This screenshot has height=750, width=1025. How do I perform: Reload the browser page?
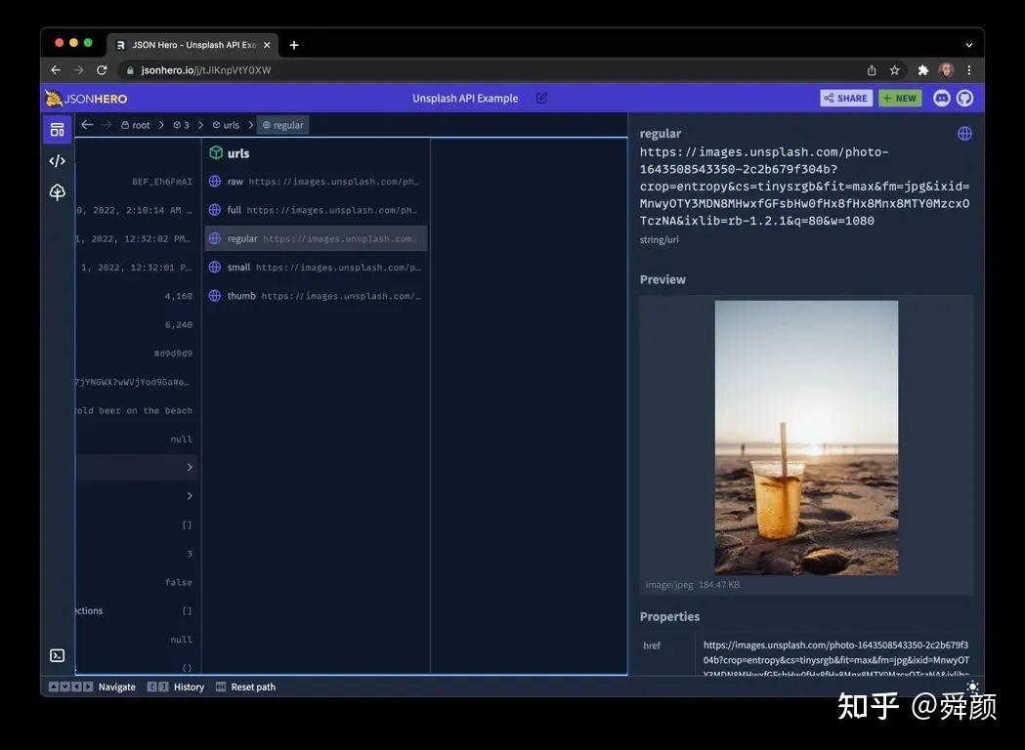(x=102, y=70)
